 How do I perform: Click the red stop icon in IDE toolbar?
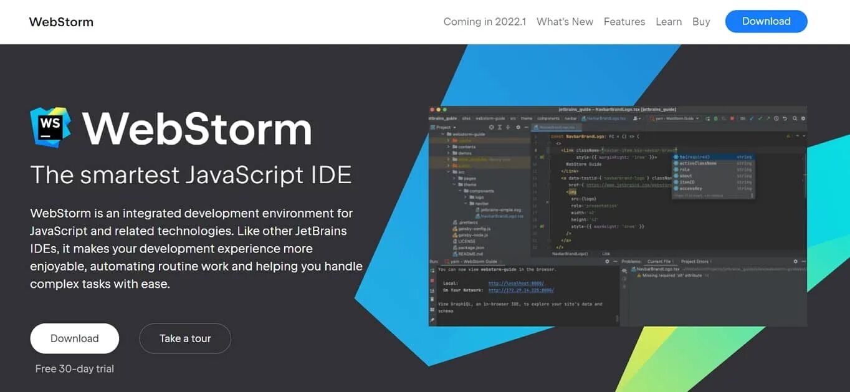click(732, 118)
